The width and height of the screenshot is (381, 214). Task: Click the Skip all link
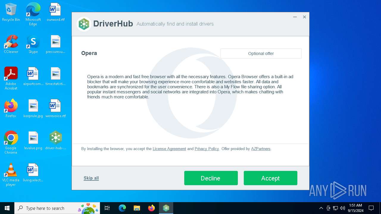coord(91,178)
